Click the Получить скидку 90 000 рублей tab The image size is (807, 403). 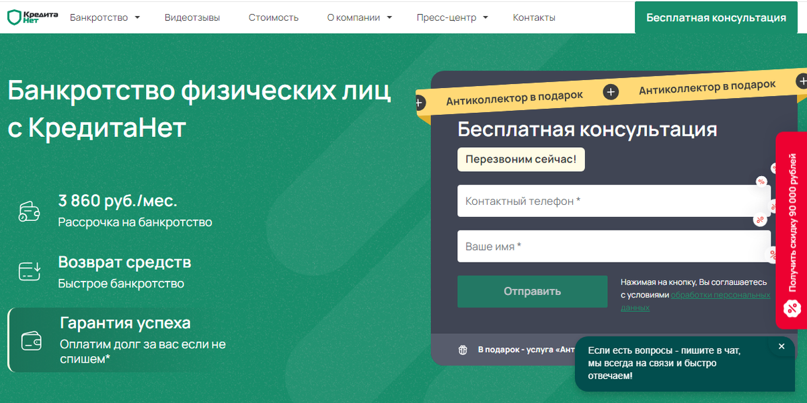coord(792,230)
